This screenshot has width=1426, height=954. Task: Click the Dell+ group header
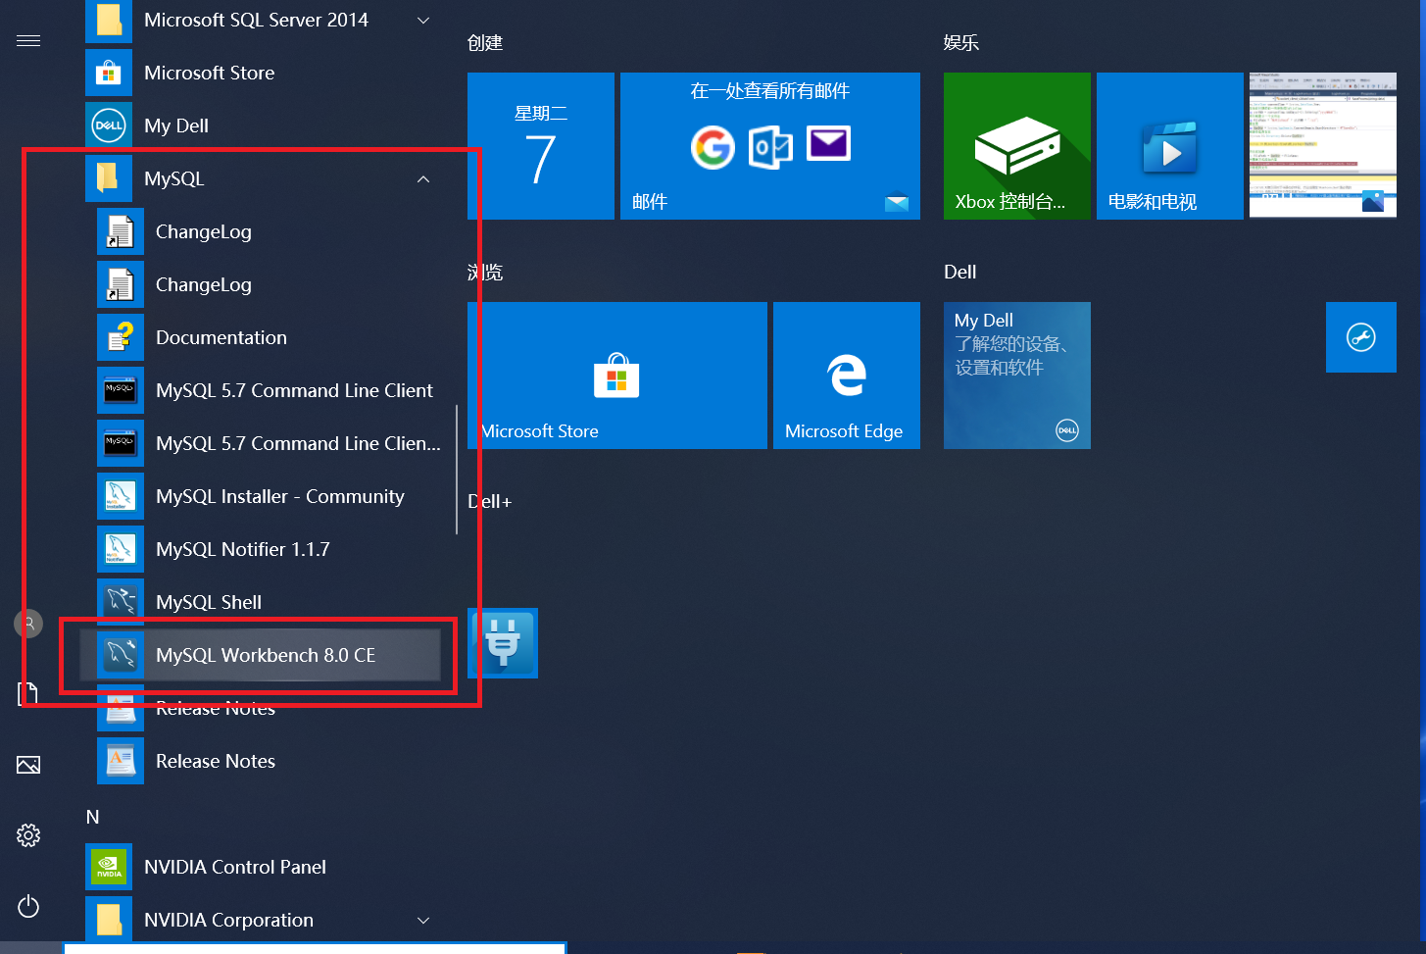[490, 501]
